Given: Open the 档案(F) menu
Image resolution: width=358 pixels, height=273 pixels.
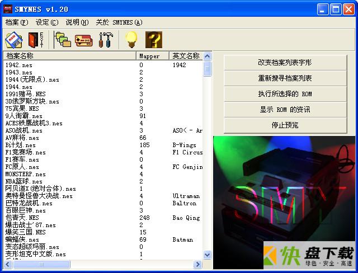Looking at the screenshot, I should [16, 22].
